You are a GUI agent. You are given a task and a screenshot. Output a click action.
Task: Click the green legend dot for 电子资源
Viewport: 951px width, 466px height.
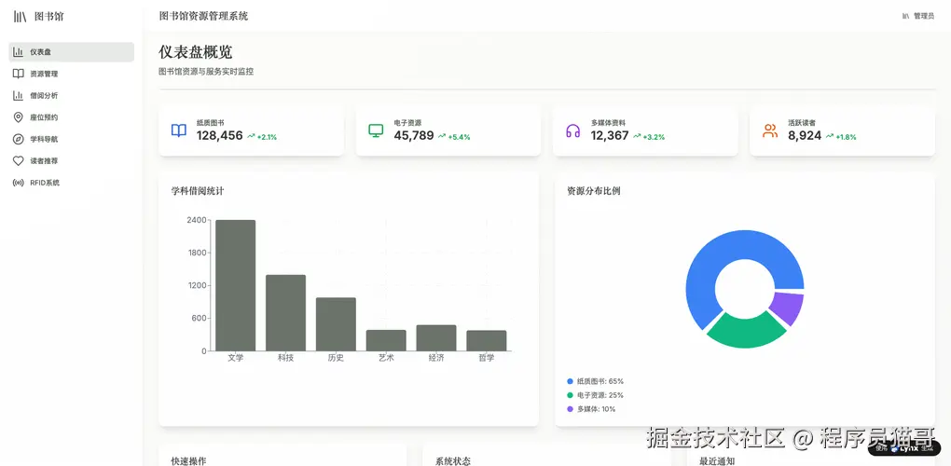click(570, 395)
